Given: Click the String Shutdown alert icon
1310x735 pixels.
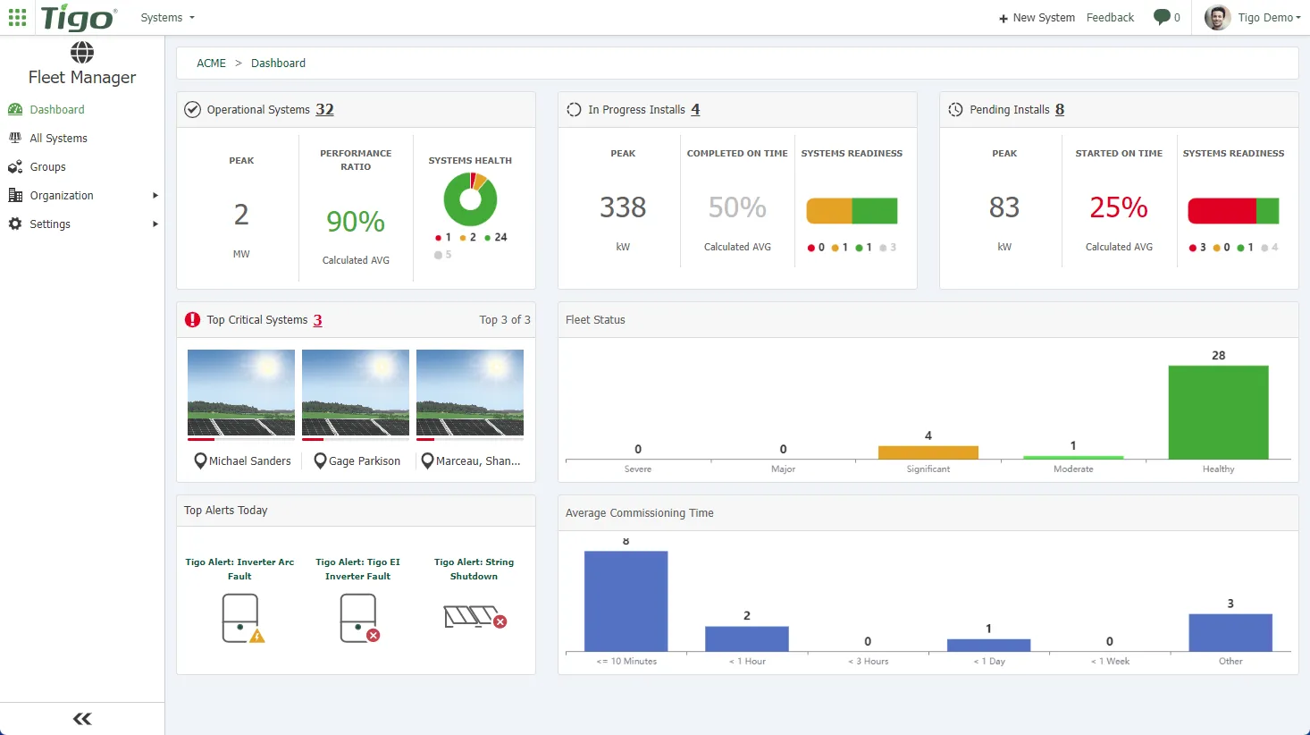Looking at the screenshot, I should [472, 617].
